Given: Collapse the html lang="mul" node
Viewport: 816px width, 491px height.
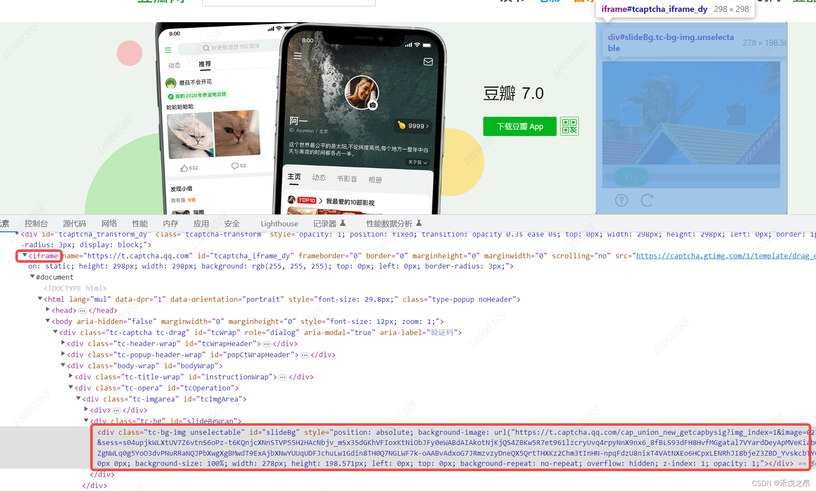Looking at the screenshot, I should 40,299.
